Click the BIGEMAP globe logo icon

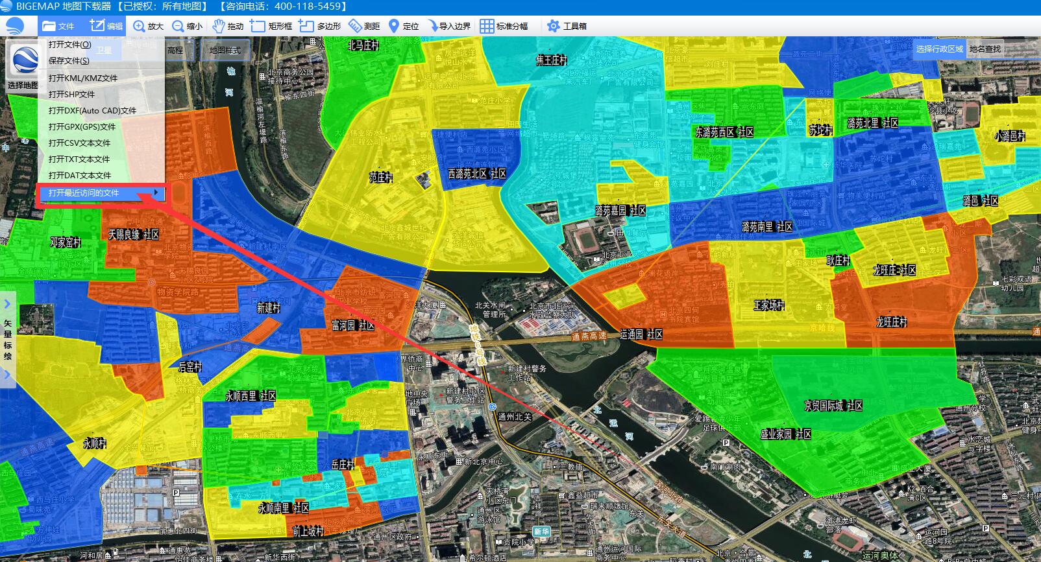[14, 26]
